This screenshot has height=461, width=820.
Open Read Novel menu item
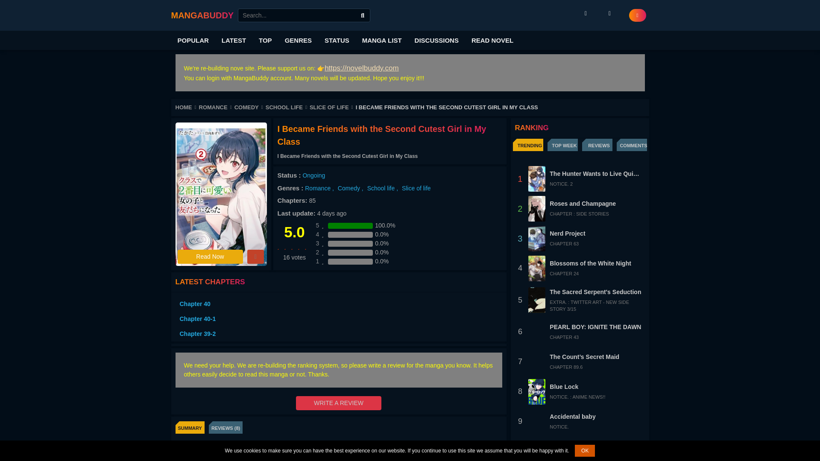pyautogui.click(x=492, y=40)
